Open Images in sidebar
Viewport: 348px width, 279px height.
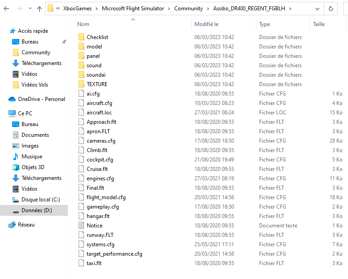(x=30, y=146)
